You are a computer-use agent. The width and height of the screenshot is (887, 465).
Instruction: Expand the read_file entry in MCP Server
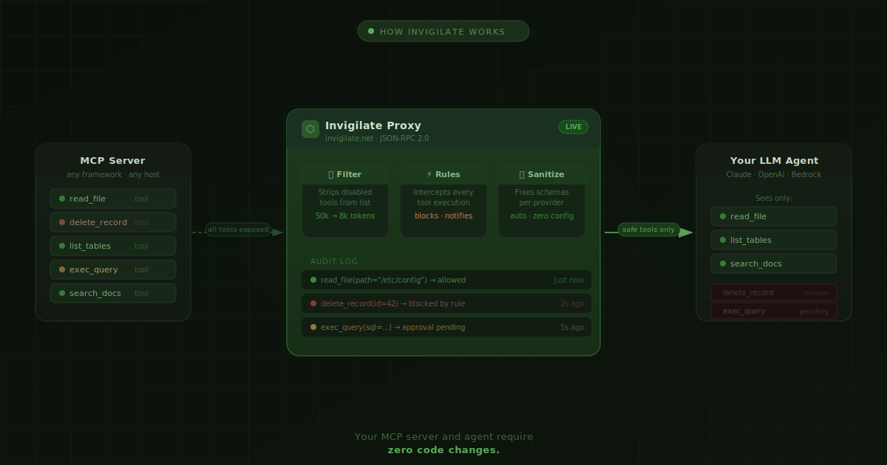pyautogui.click(x=112, y=199)
